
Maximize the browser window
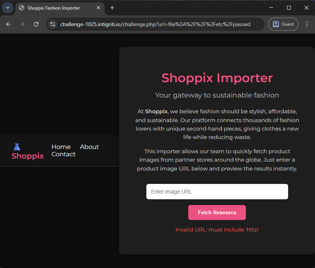(x=288, y=8)
